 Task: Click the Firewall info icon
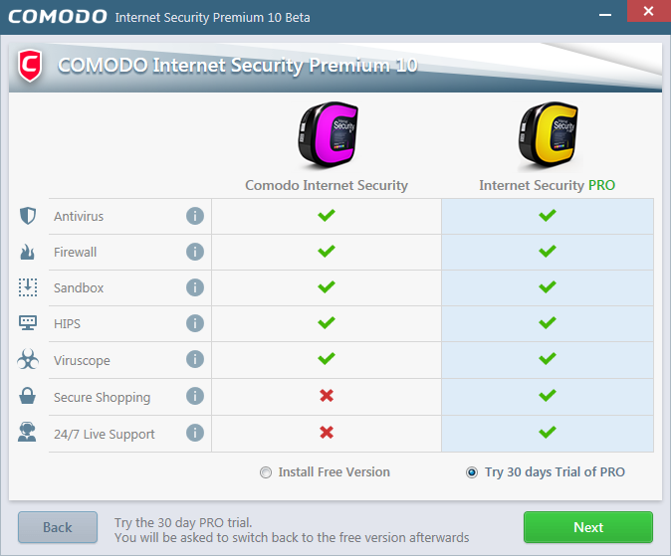coord(195,252)
